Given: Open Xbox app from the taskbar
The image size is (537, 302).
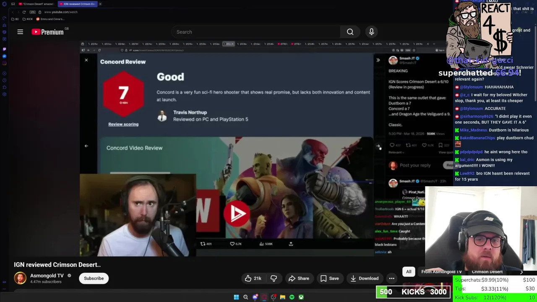Looking at the screenshot, I should click(301, 297).
